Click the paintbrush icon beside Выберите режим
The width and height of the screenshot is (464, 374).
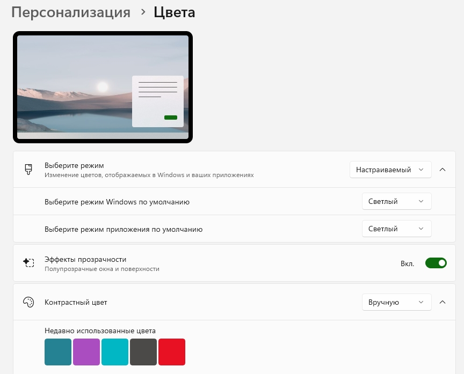(28, 170)
